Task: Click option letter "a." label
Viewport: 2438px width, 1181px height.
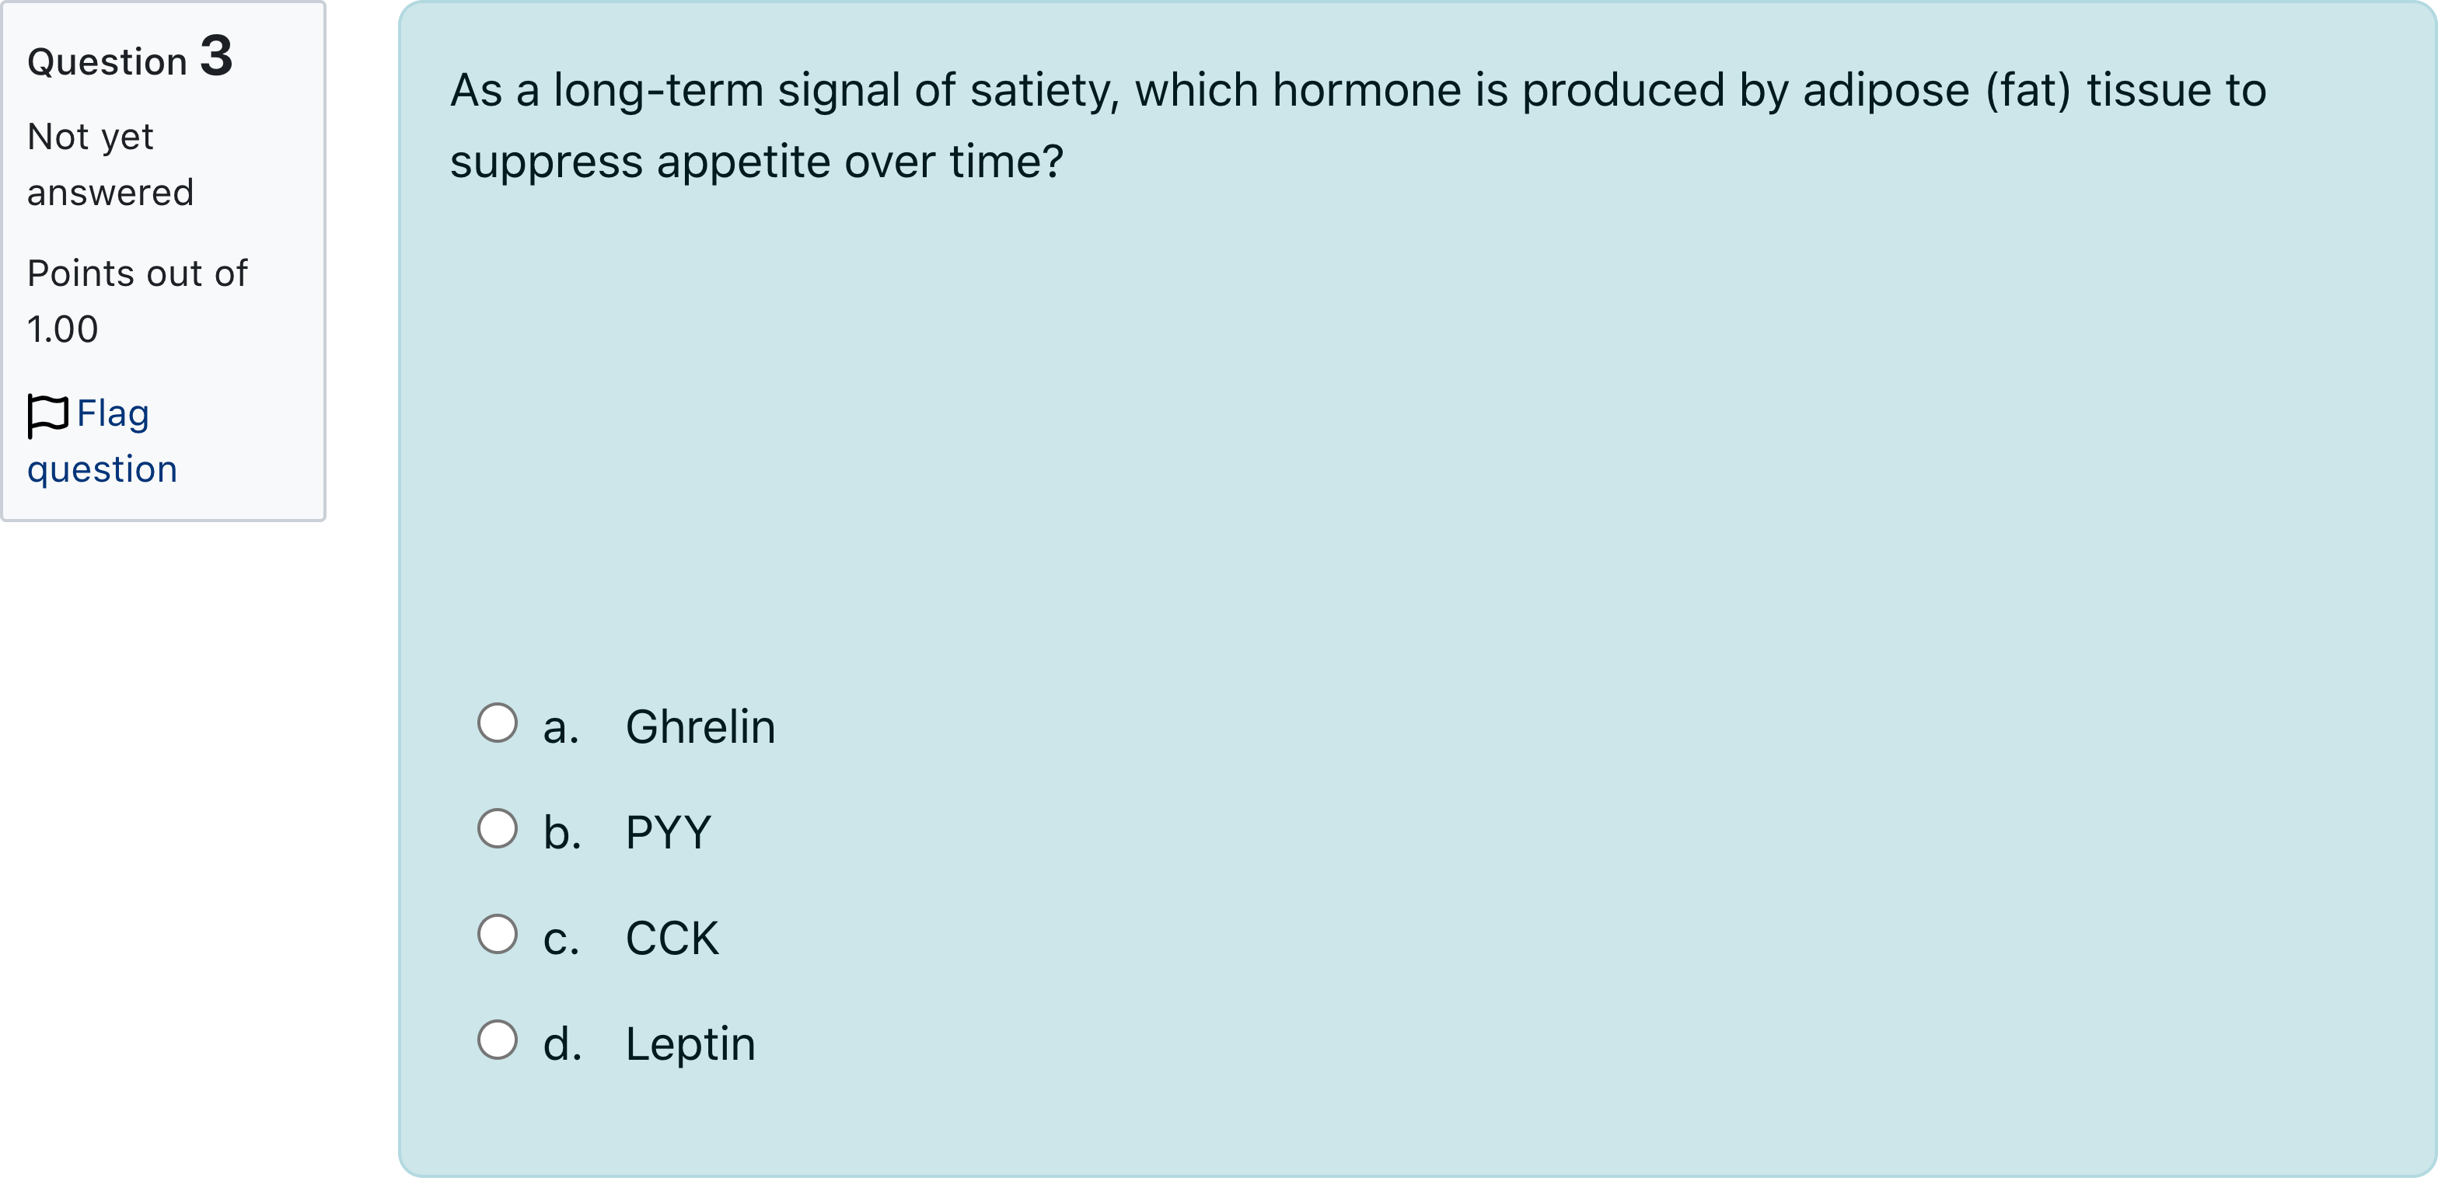Action: (561, 728)
